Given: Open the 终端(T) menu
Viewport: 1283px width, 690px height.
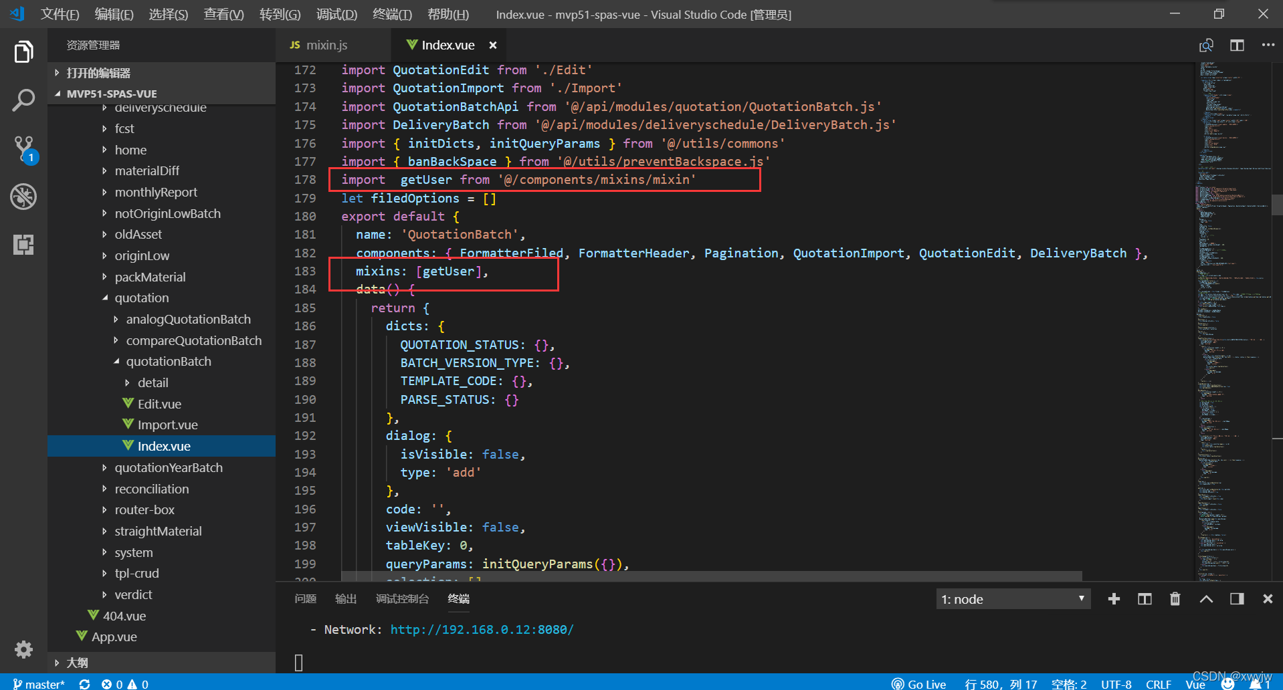Looking at the screenshot, I should tap(392, 14).
